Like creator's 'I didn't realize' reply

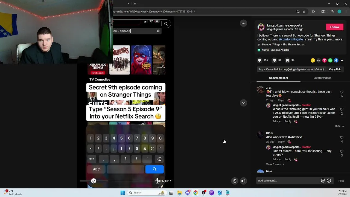[342, 152]
